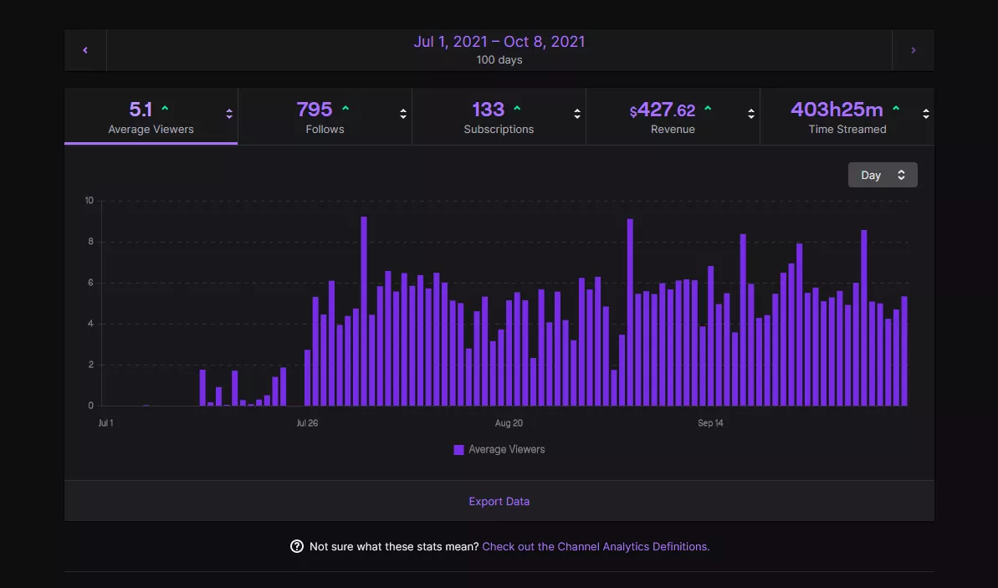Switch to the Subscriptions tab
Screen dimensions: 998x588
(x=499, y=117)
